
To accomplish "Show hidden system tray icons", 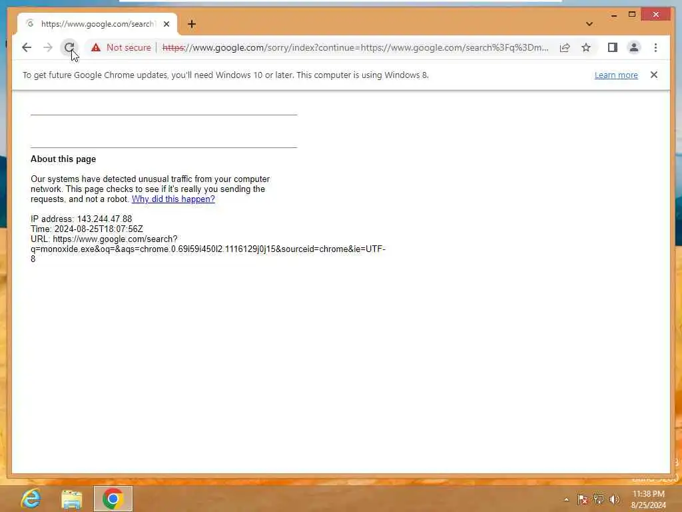I will [x=566, y=499].
